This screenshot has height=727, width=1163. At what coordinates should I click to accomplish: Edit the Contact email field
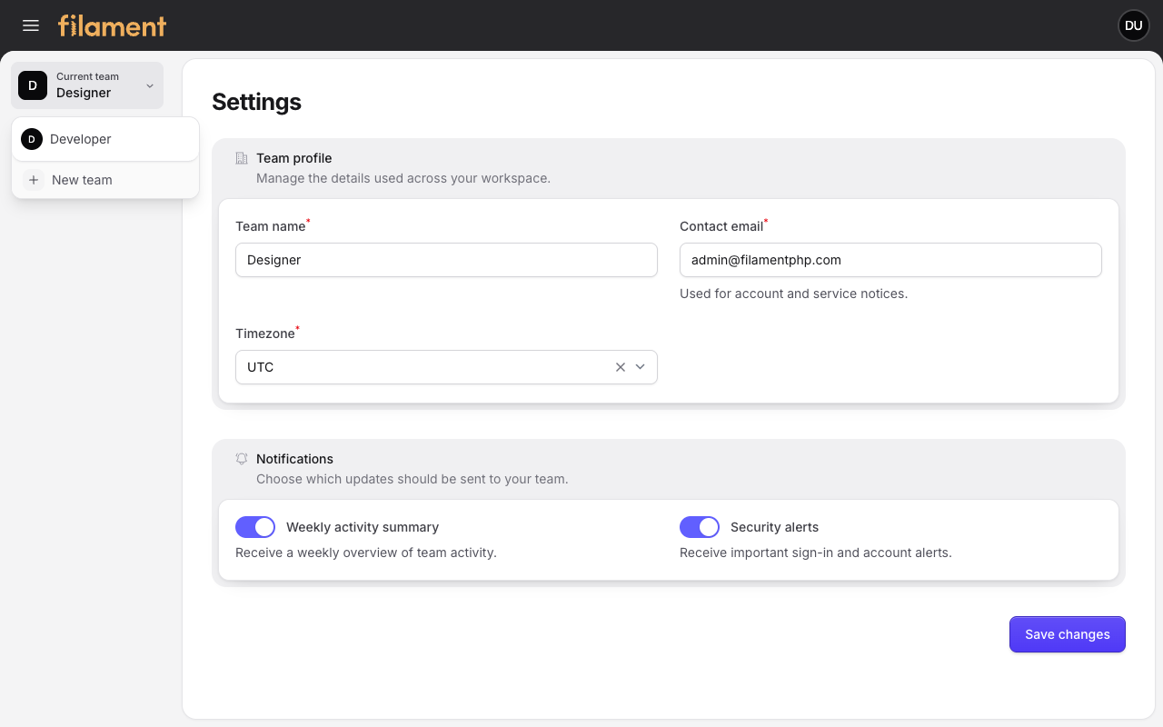click(x=890, y=260)
